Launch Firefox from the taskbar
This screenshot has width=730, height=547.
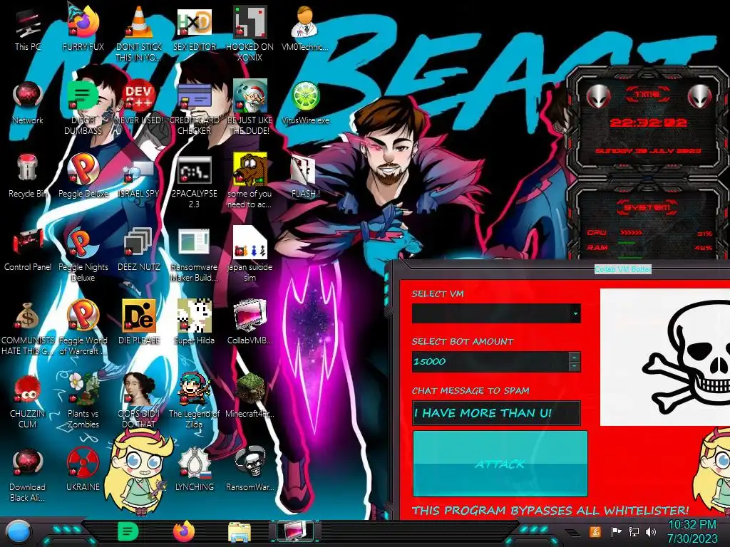click(184, 531)
